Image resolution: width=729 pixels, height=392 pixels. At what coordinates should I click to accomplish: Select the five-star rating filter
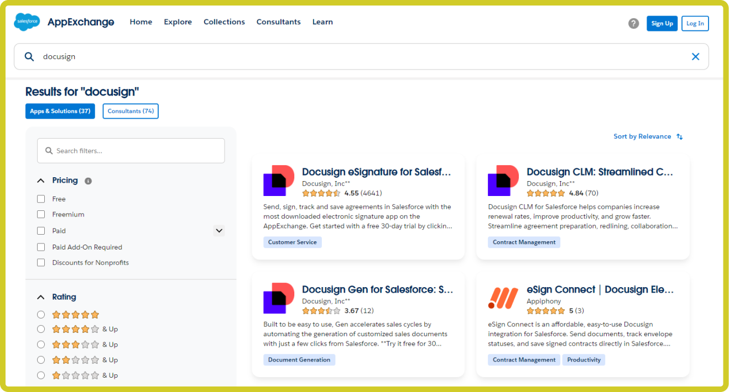coord(41,315)
